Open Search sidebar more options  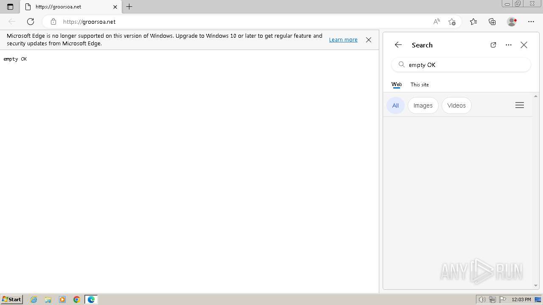click(x=509, y=45)
